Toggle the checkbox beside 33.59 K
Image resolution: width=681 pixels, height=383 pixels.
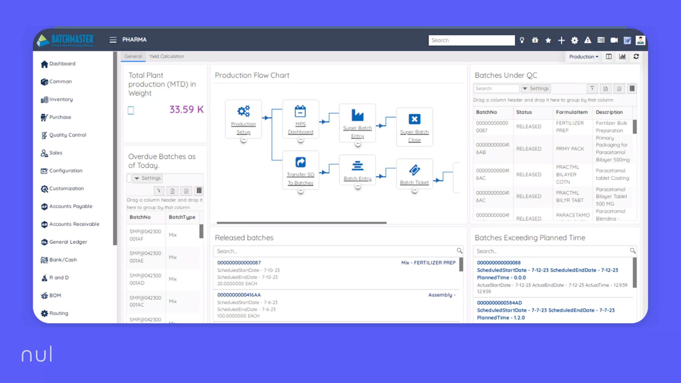point(131,110)
